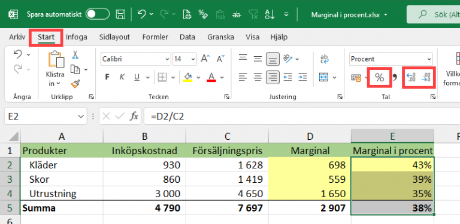Switch to the Granska tab
Screen dimensions: 460x224
point(220,37)
